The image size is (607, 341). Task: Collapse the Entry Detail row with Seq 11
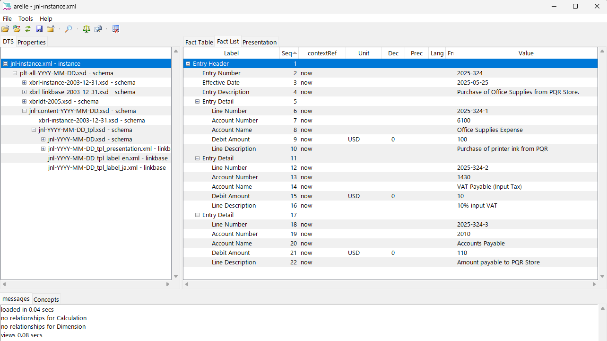coord(197,158)
